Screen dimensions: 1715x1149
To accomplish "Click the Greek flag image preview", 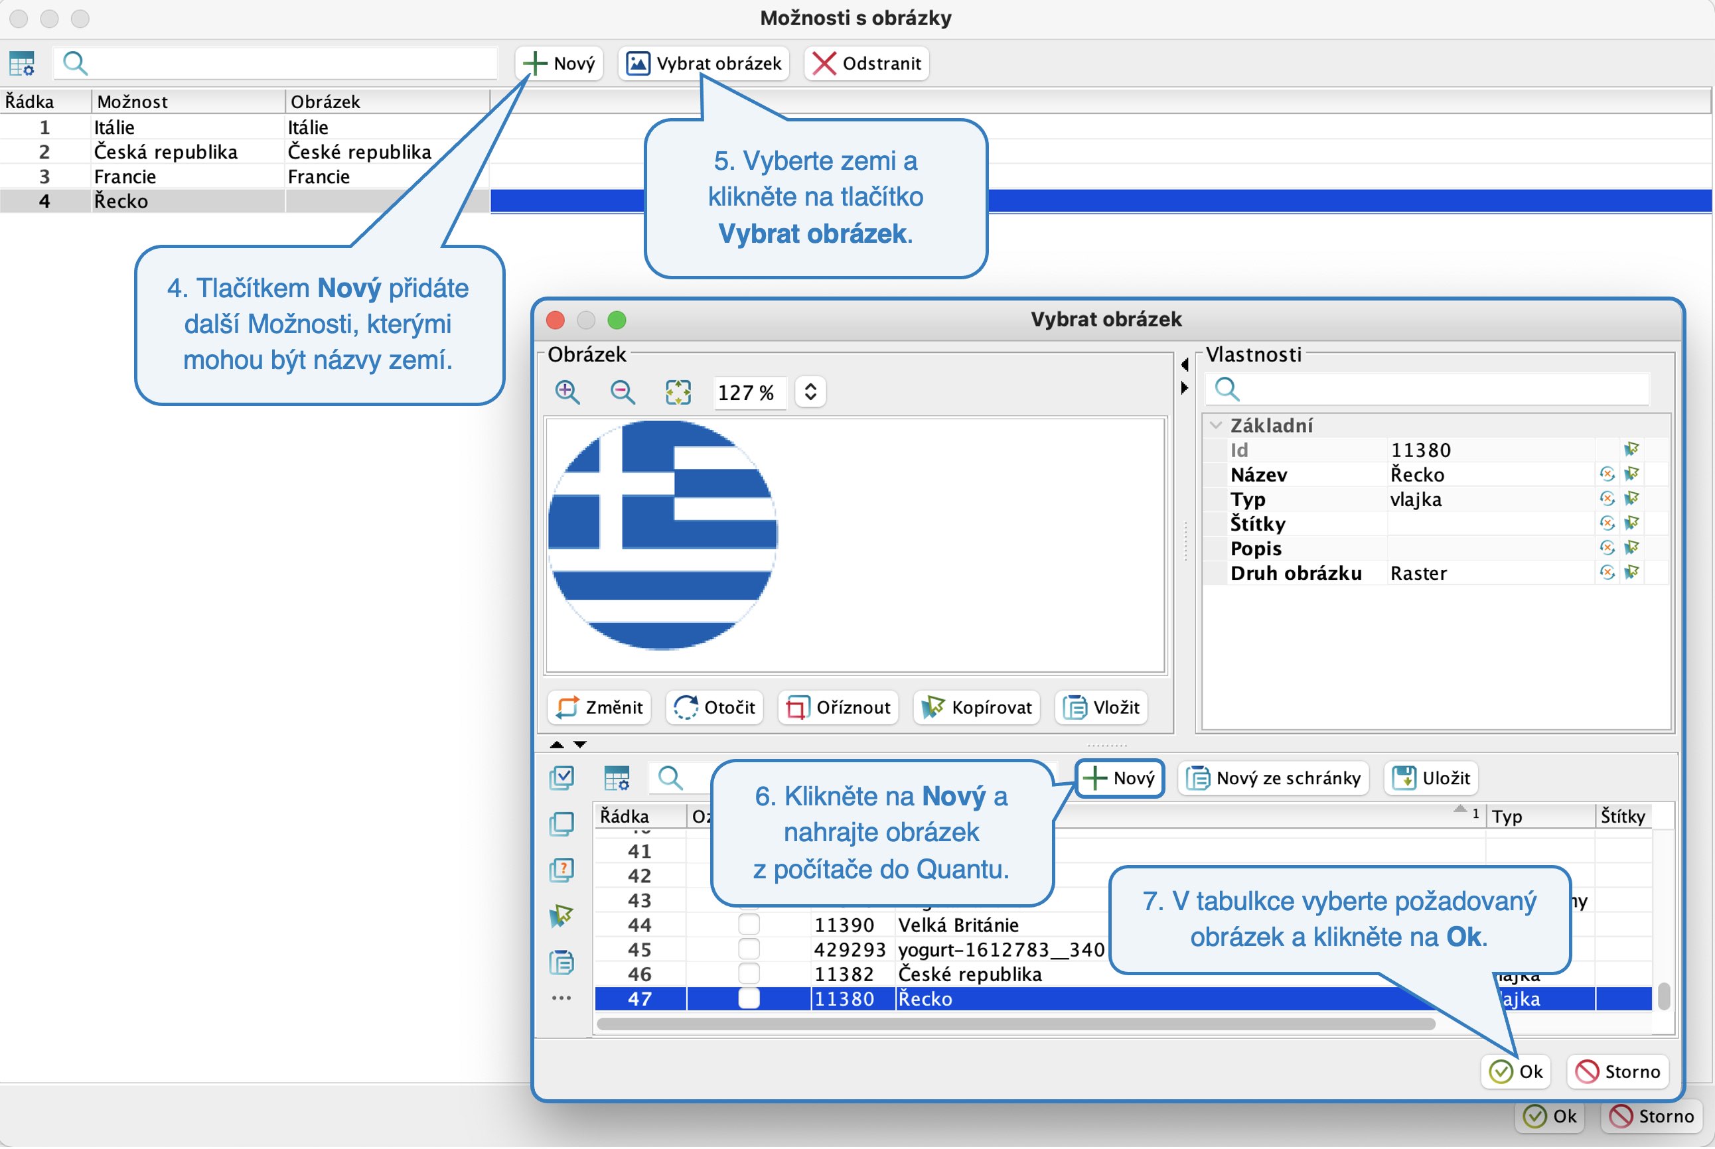I will [x=662, y=535].
